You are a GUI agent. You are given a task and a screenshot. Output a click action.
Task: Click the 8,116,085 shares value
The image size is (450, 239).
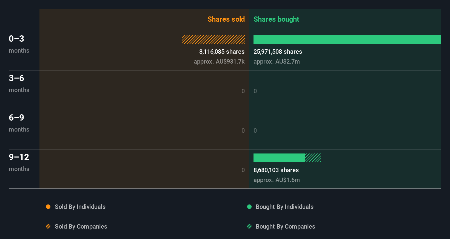(222, 52)
